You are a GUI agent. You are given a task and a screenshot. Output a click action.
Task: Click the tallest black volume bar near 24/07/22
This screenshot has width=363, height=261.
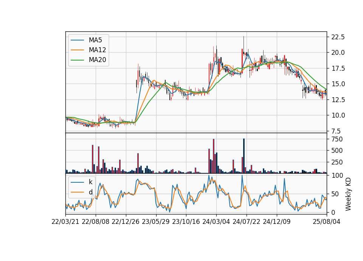(244, 156)
